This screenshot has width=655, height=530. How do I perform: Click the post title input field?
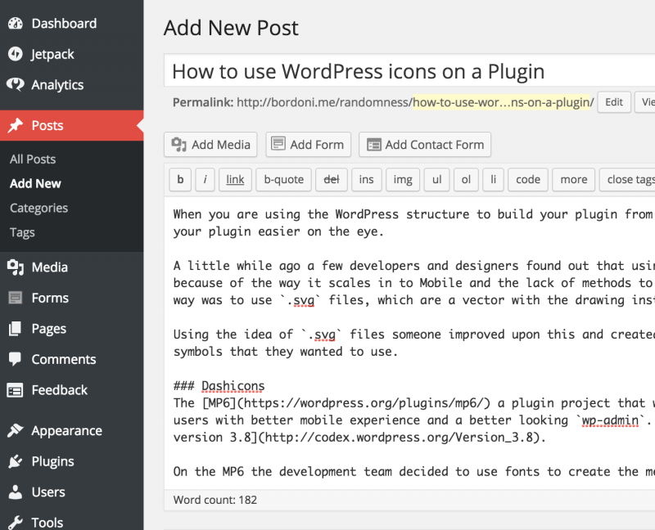pyautogui.click(x=409, y=70)
